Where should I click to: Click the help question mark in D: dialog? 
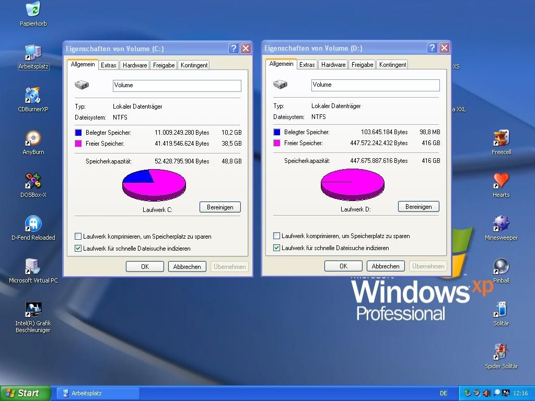click(x=432, y=48)
